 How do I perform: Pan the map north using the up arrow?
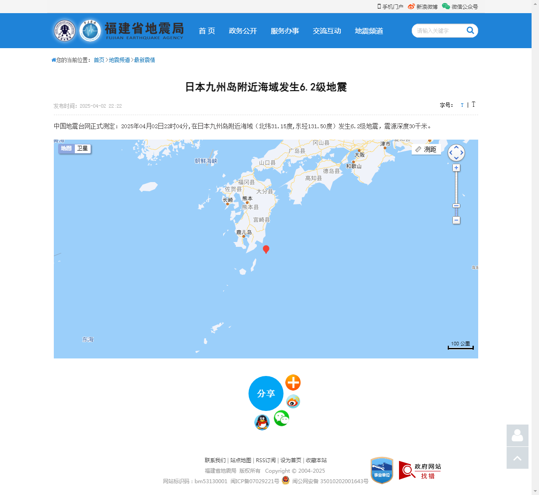point(456,147)
